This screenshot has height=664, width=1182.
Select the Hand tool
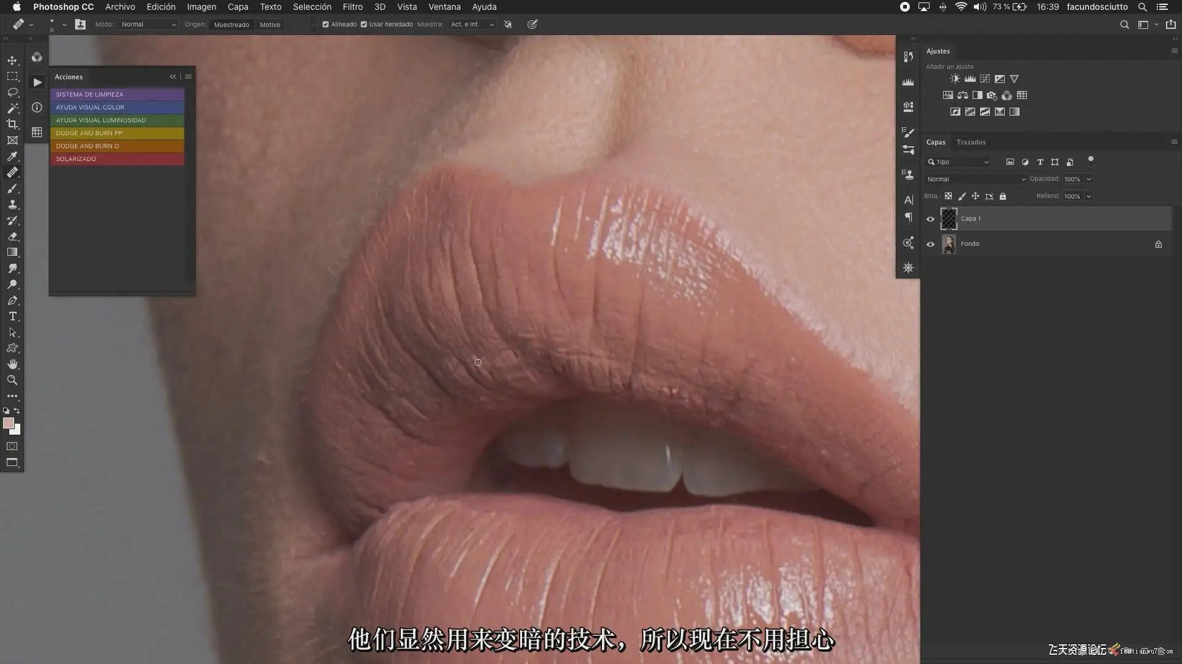12,364
